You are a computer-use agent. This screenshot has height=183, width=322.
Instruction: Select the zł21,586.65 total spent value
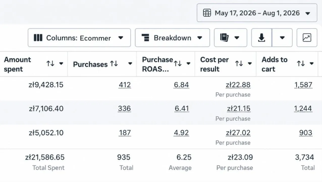45,158
